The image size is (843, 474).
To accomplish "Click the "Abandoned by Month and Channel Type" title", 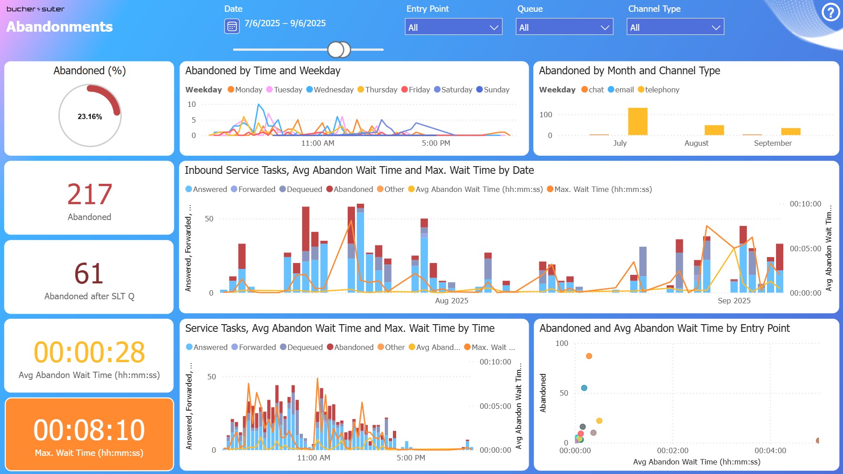I will pyautogui.click(x=629, y=71).
